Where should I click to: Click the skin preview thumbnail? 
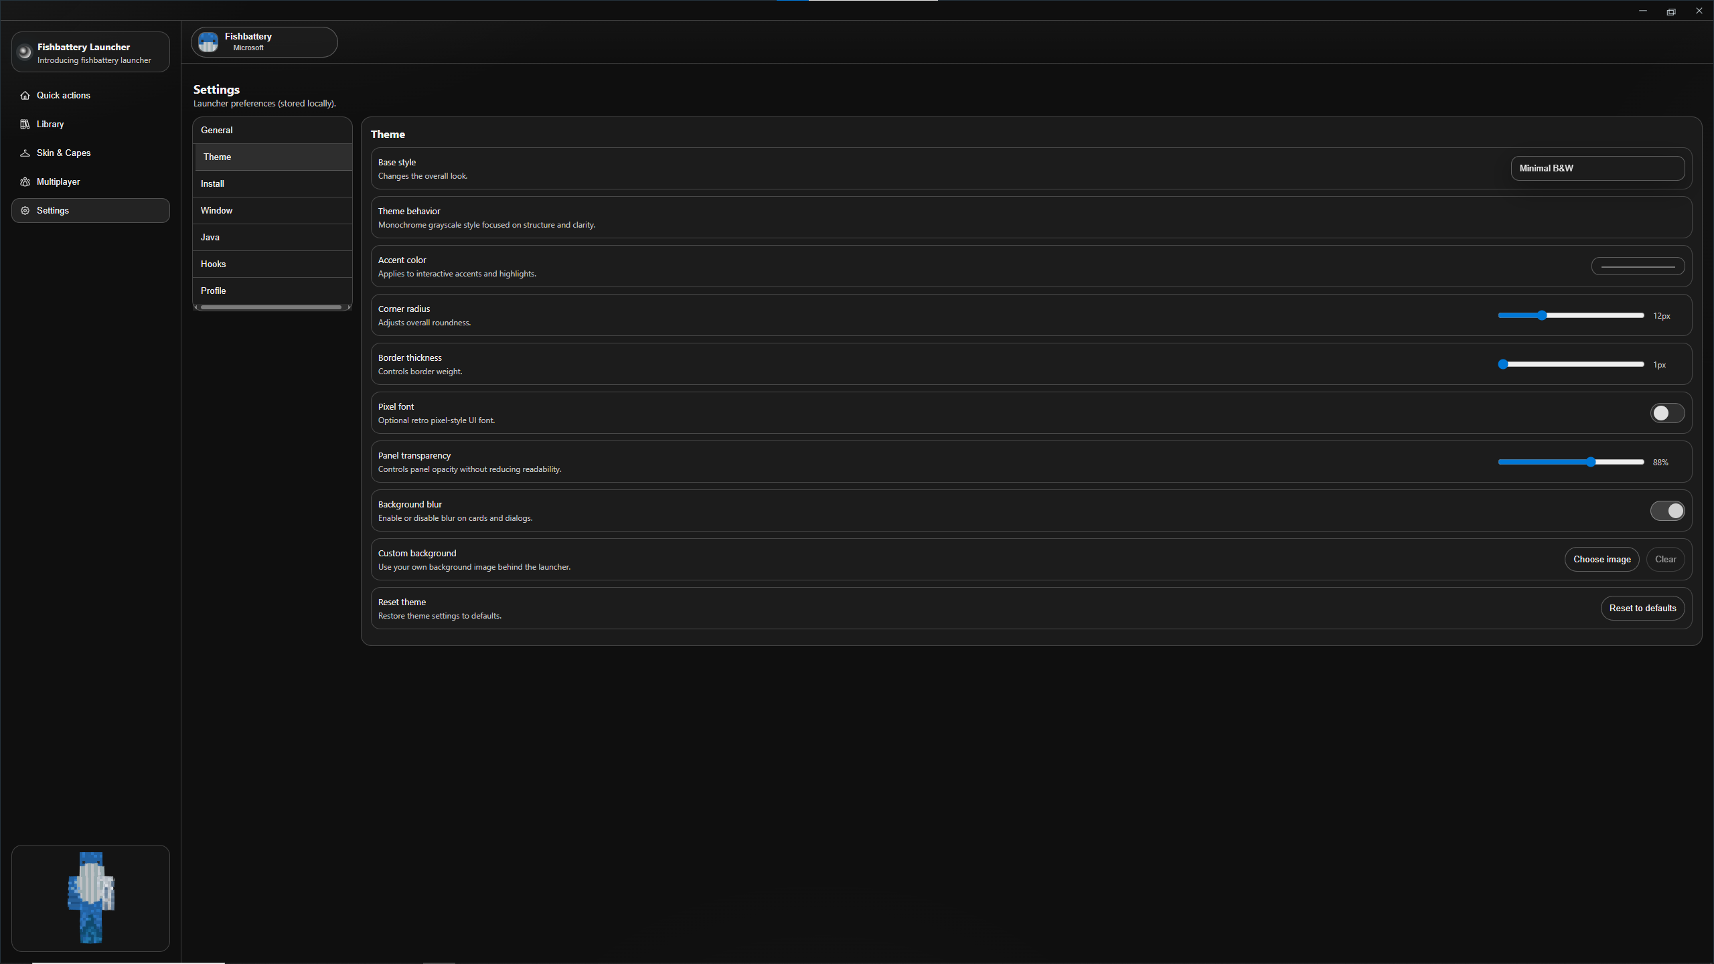(90, 897)
